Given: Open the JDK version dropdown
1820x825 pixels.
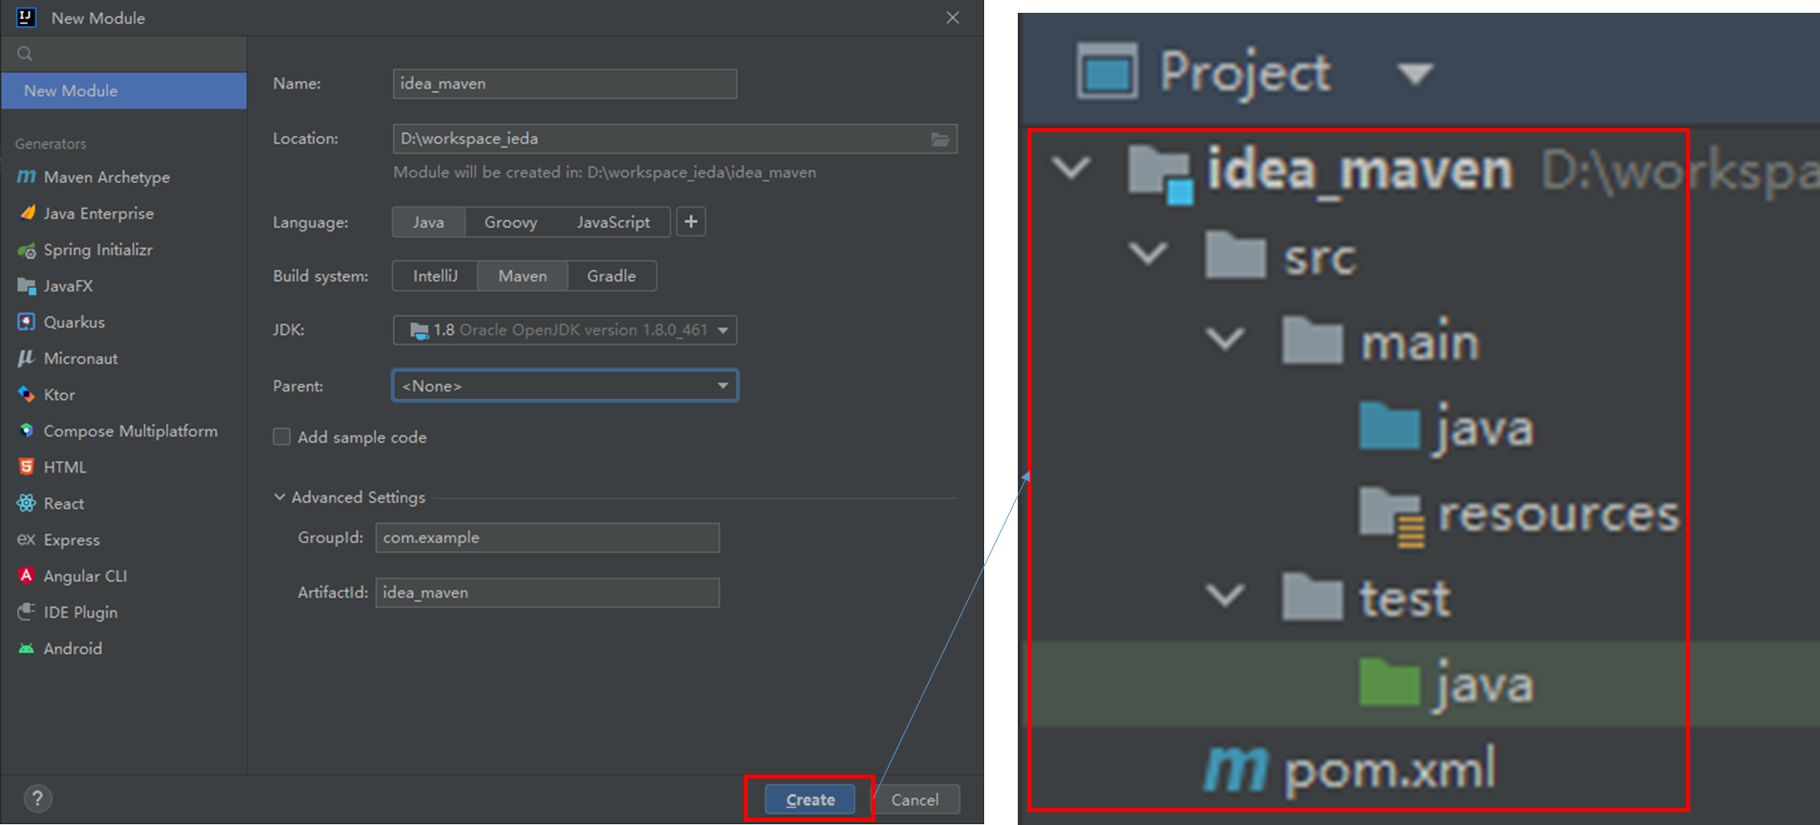Looking at the screenshot, I should tap(565, 330).
